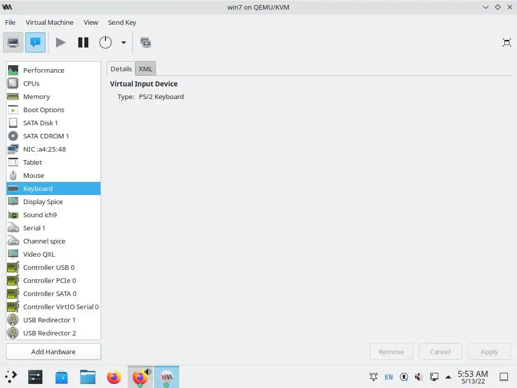Open the File menu

point(10,22)
